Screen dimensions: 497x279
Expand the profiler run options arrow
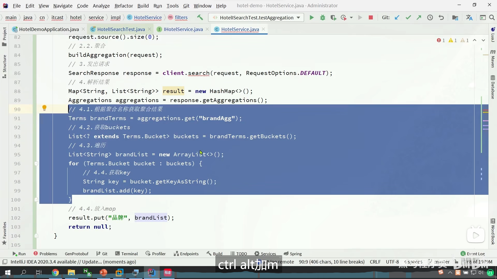tap(351, 18)
